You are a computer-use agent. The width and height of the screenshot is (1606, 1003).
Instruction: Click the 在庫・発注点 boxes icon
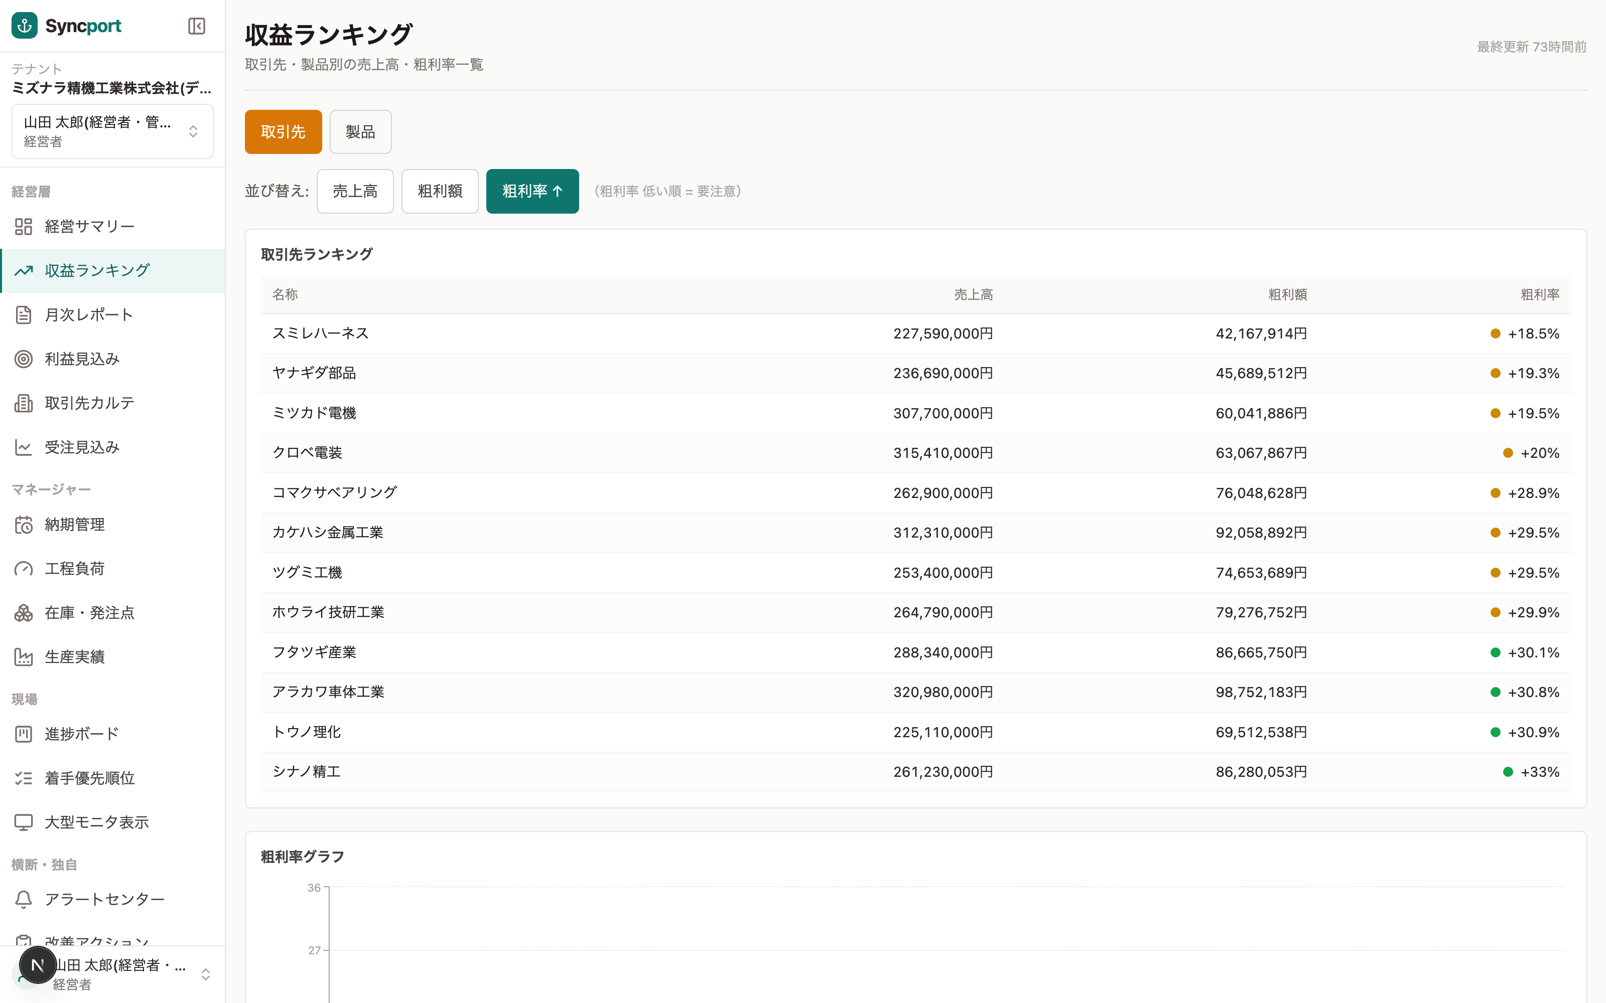tap(23, 613)
